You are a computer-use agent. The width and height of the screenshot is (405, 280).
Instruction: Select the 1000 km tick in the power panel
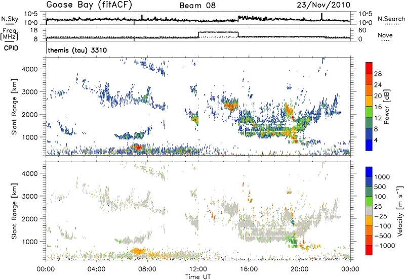(29, 137)
